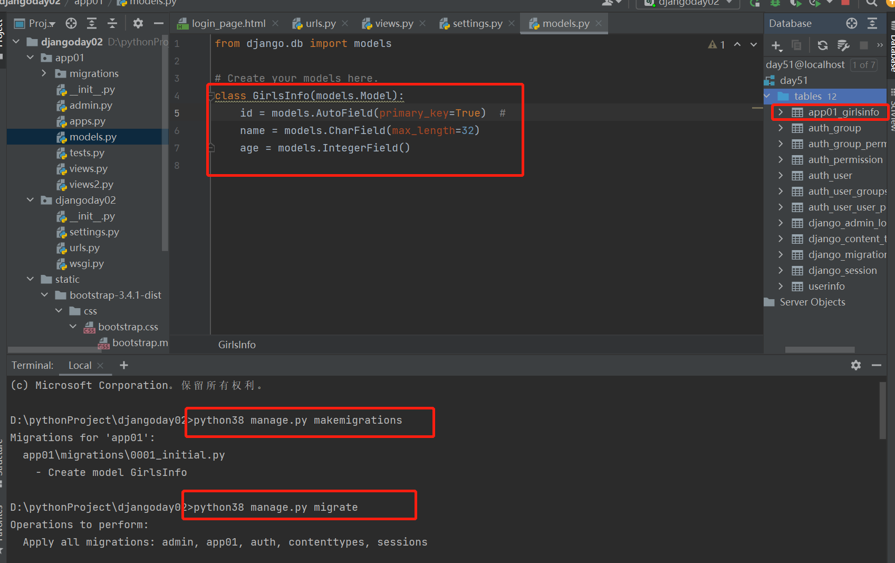Go to next highlighted problem arrow
Screen dimensions: 895x563
click(754, 45)
